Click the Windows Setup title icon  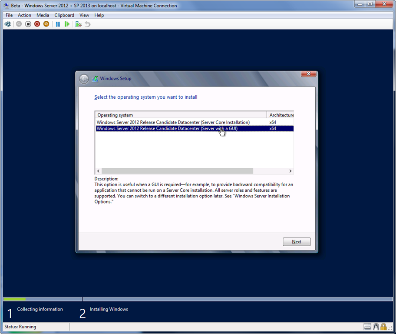tap(95, 79)
